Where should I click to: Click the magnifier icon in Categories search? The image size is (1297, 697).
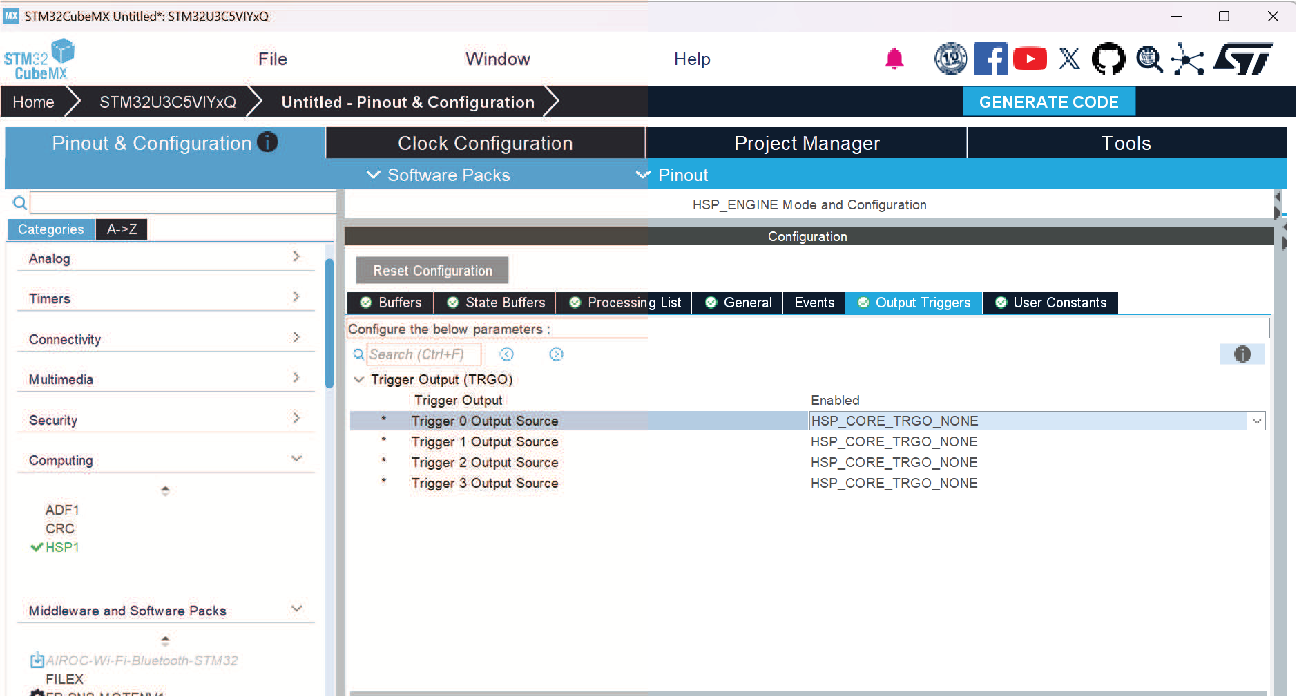(x=20, y=203)
